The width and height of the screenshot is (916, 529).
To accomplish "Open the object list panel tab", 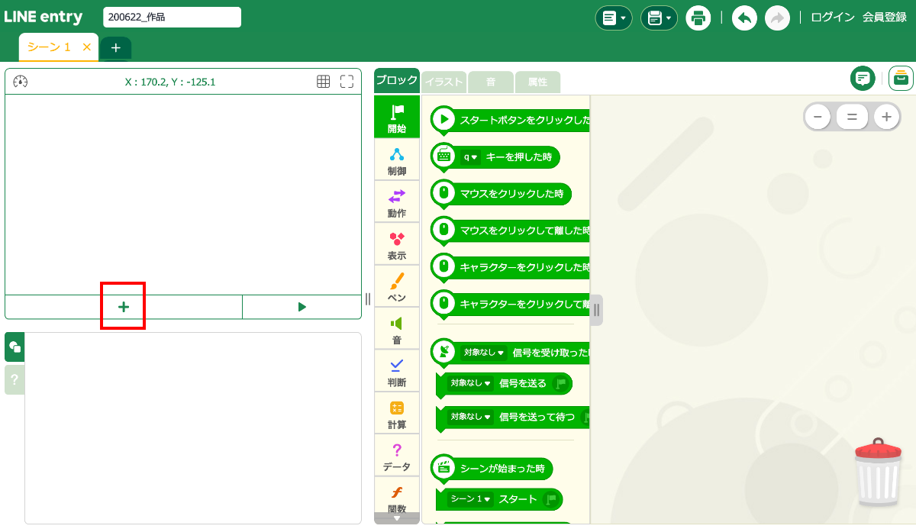I will coord(15,347).
